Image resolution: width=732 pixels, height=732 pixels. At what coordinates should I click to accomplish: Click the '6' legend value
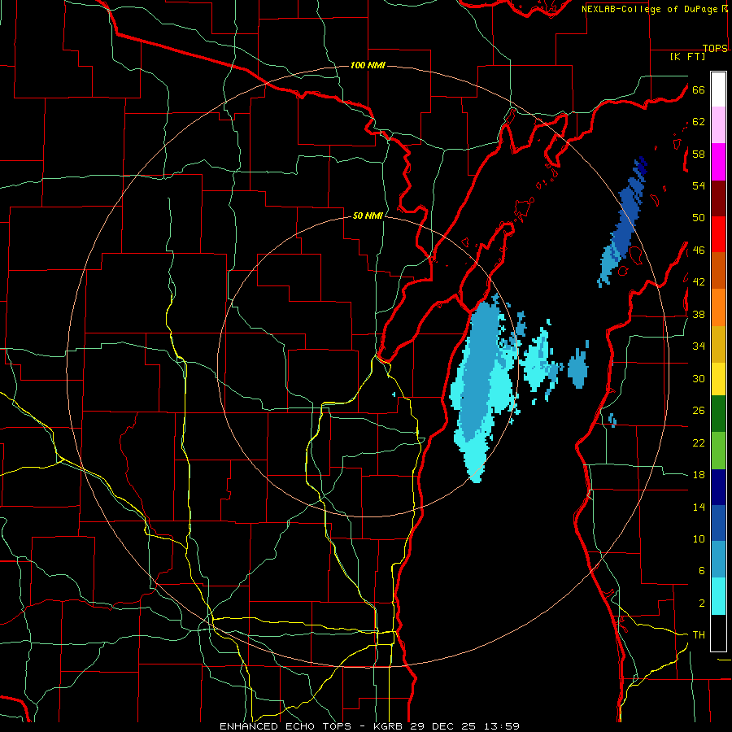pyautogui.click(x=702, y=571)
